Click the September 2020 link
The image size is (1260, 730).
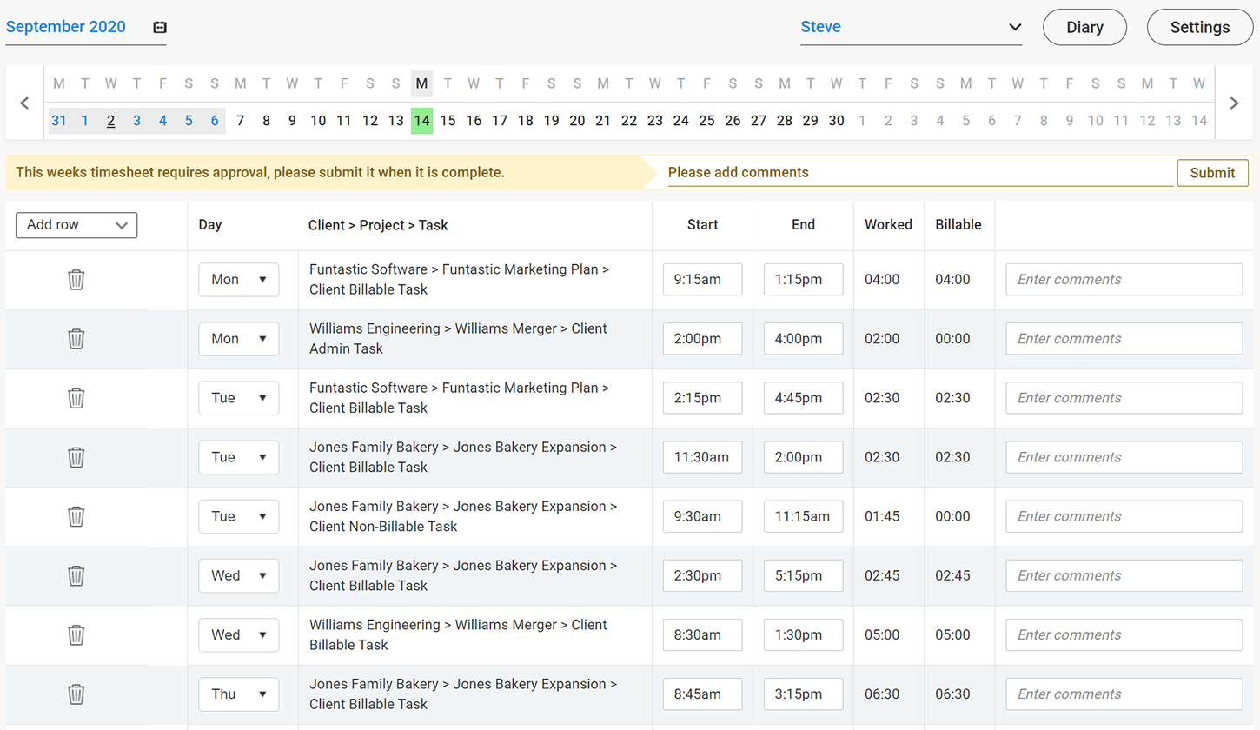pyautogui.click(x=66, y=27)
